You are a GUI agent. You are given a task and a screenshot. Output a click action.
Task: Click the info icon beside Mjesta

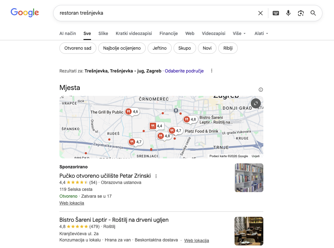point(261,90)
